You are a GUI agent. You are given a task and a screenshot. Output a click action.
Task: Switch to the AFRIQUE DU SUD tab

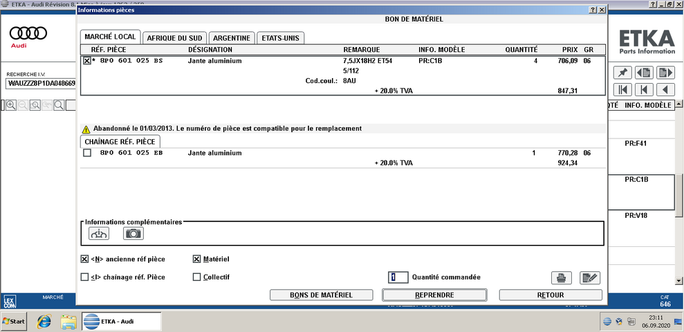174,38
